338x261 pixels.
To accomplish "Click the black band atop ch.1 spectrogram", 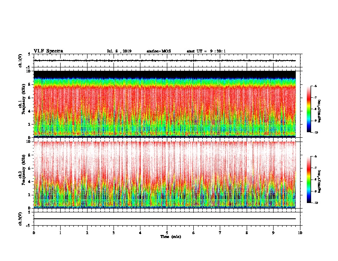I will [165, 74].
